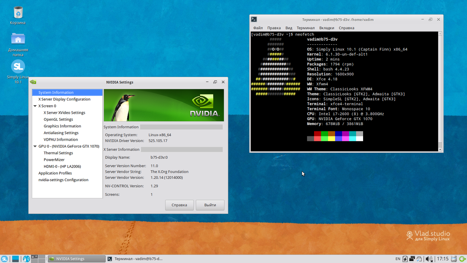Open PowerMizer page
The width and height of the screenshot is (467, 263).
[x=54, y=160]
